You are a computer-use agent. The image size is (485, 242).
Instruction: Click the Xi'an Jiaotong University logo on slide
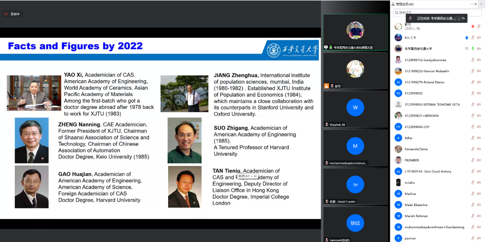[292, 50]
